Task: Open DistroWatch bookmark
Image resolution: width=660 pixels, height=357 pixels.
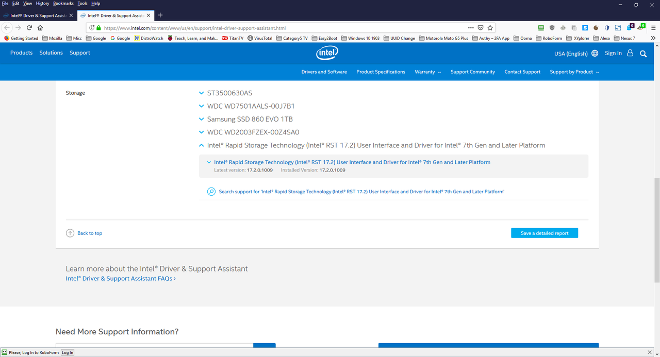Action: click(148, 38)
